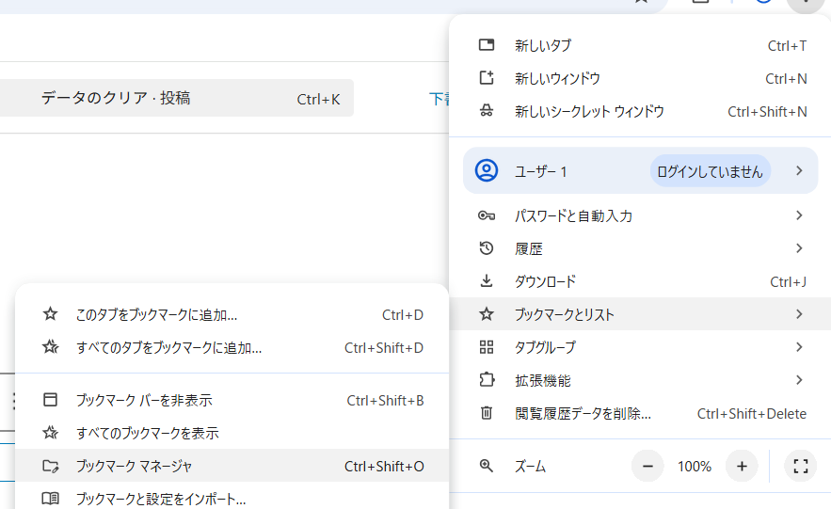Screen dimensions: 831x509
Task: Click the trash icon for clearing browsing data
Action: [487, 413]
